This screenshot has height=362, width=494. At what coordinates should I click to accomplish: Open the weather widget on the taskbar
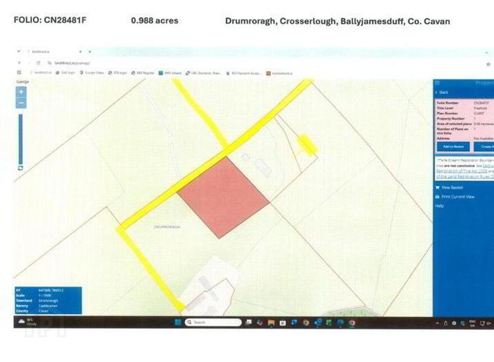(27, 322)
